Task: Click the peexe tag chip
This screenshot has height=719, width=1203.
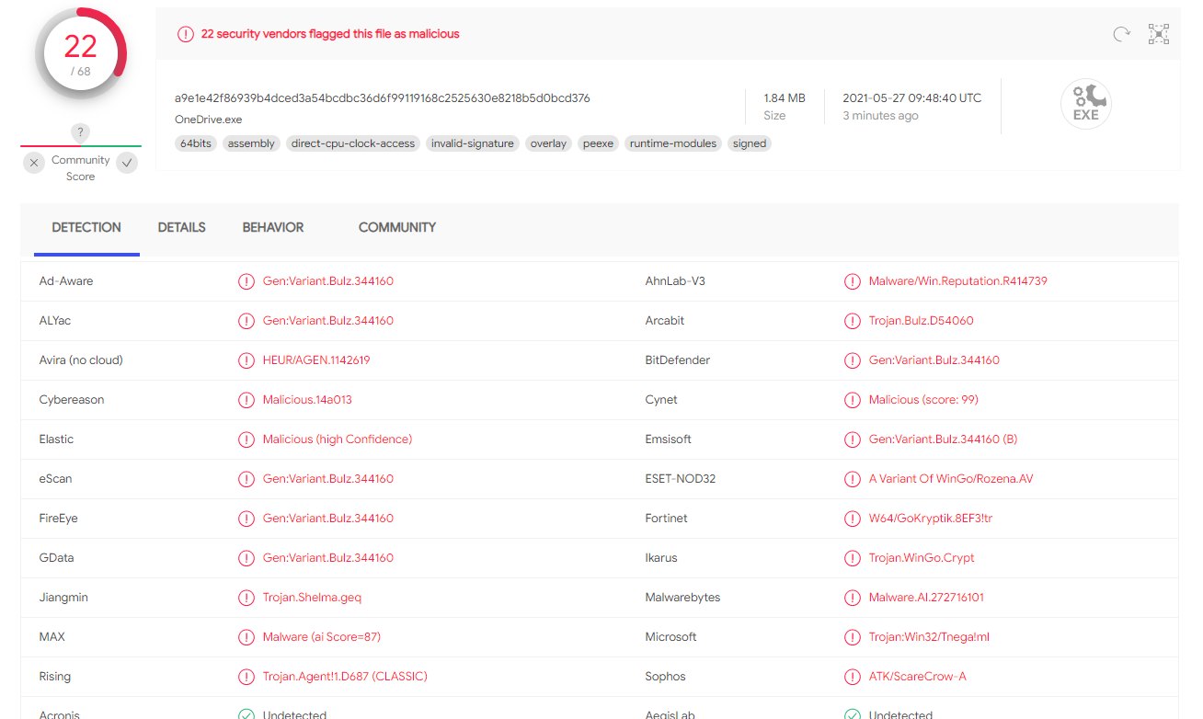Action: click(598, 143)
